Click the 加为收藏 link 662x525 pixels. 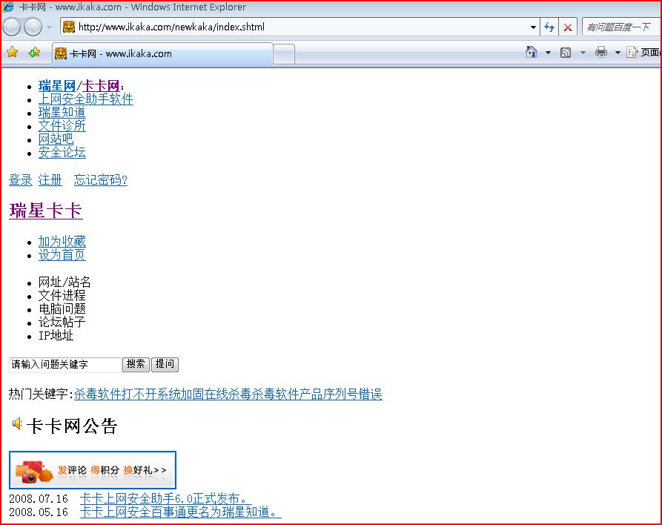click(62, 242)
